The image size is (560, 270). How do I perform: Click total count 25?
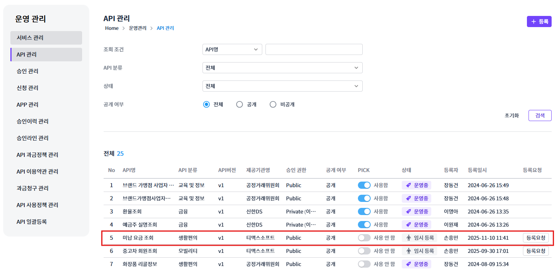(120, 153)
